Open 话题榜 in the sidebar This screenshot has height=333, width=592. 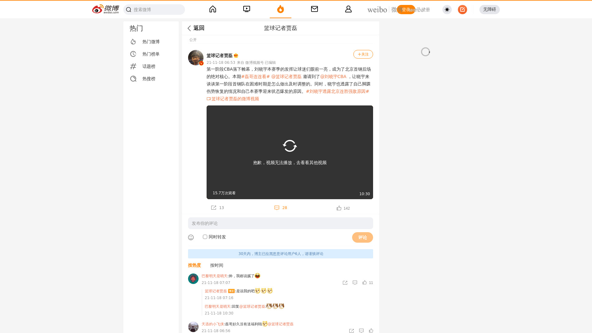[x=151, y=66]
